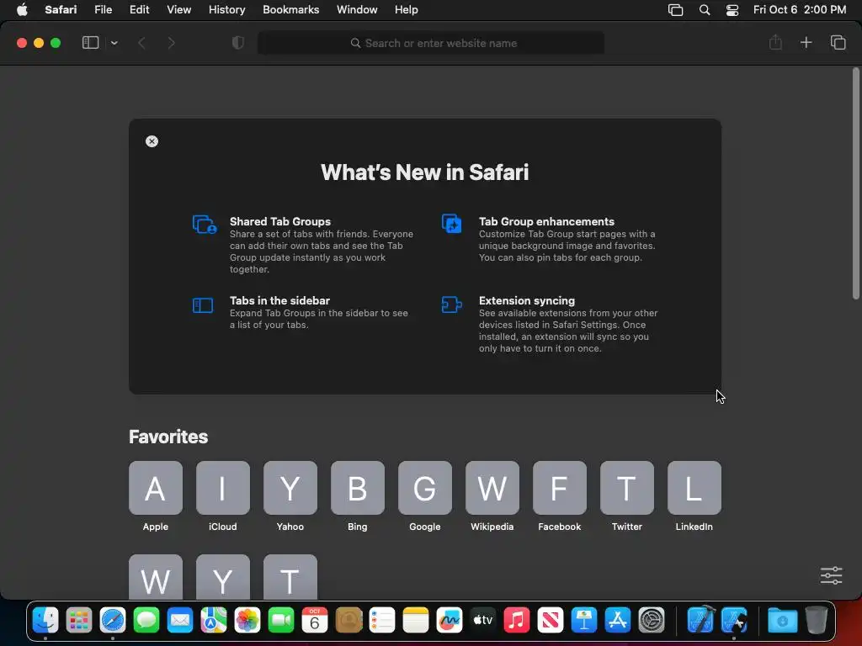Click the Tabs in the sidebar heading
This screenshot has width=862, height=646.
(x=279, y=300)
